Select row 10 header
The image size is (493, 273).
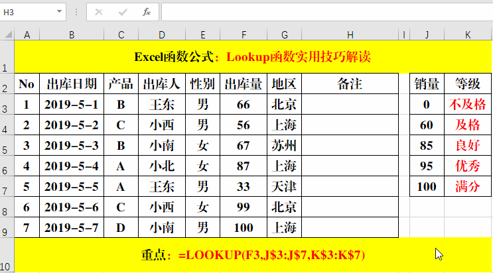7,255
